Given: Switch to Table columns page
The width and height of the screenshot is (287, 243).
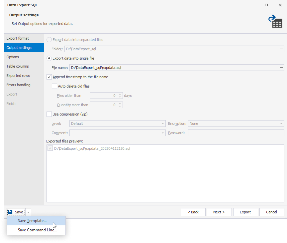Looking at the screenshot, I should tap(18, 66).
